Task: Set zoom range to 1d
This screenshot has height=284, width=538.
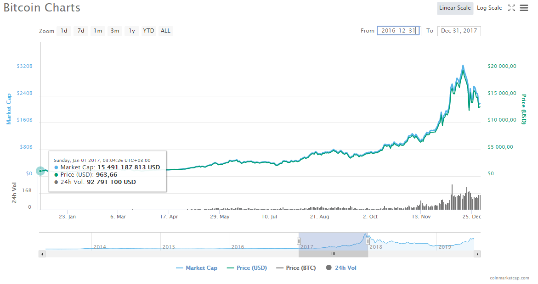Action: point(64,31)
